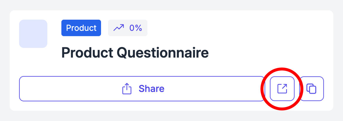
Task: Click the Share button label
Action: (x=151, y=89)
